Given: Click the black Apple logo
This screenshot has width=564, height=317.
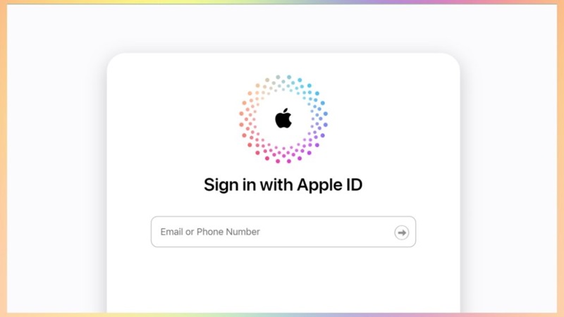Looking at the screenshot, I should tap(283, 118).
